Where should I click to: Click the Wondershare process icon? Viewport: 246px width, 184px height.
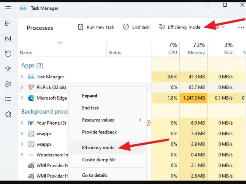[x=31, y=155]
